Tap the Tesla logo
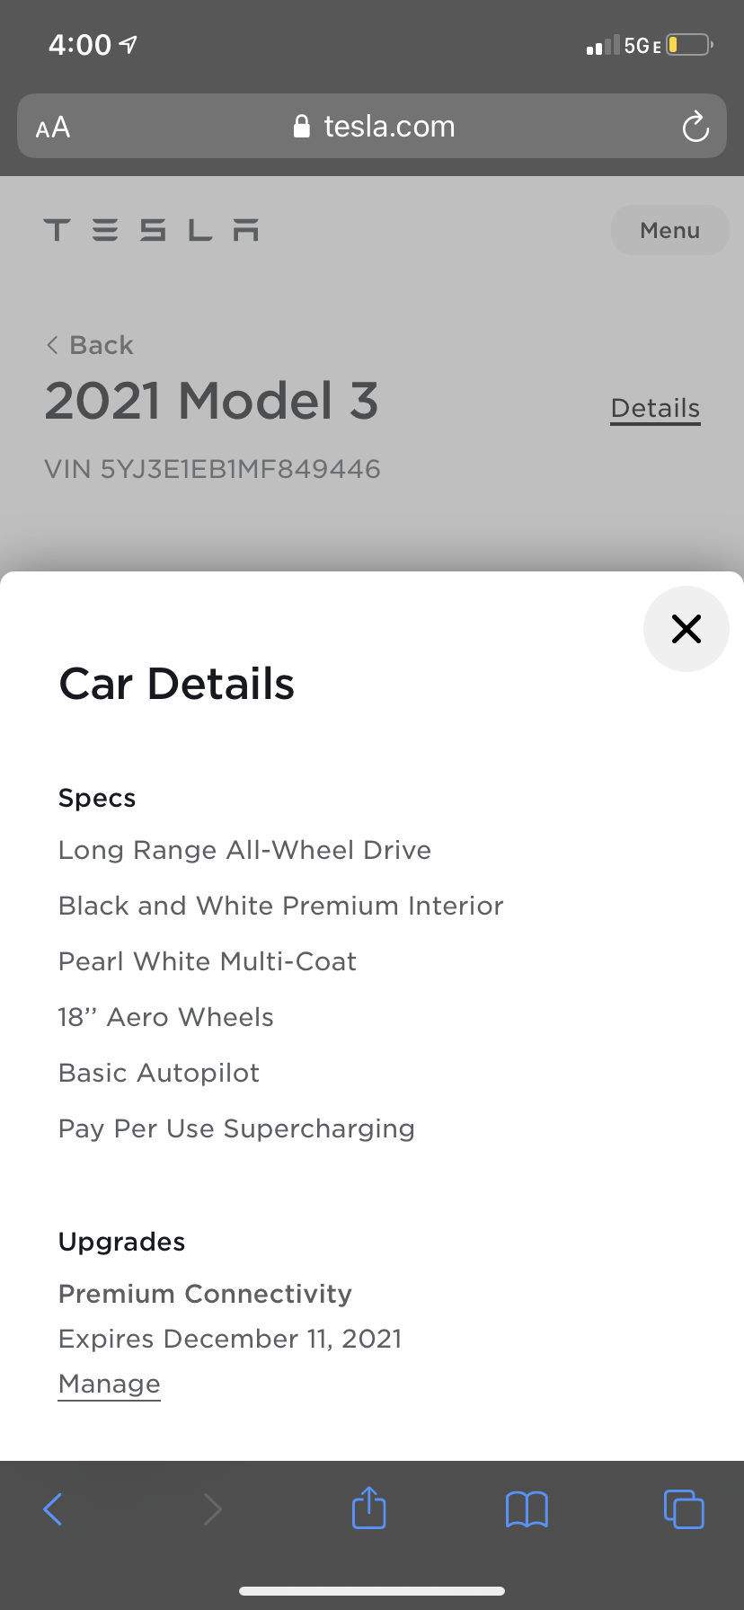Screen dimensions: 744x1610 (151, 230)
